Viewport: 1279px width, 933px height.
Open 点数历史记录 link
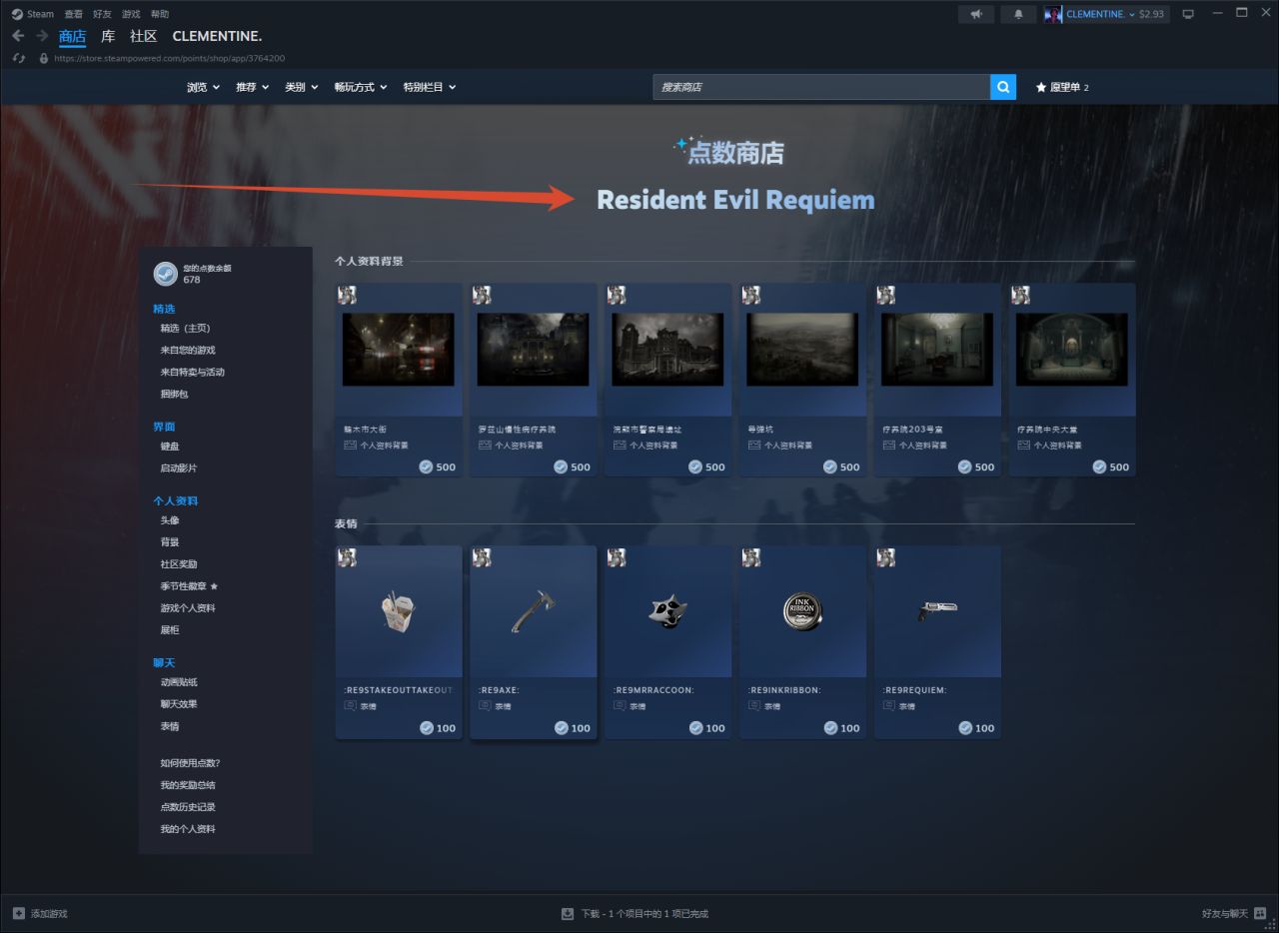pyautogui.click(x=188, y=806)
